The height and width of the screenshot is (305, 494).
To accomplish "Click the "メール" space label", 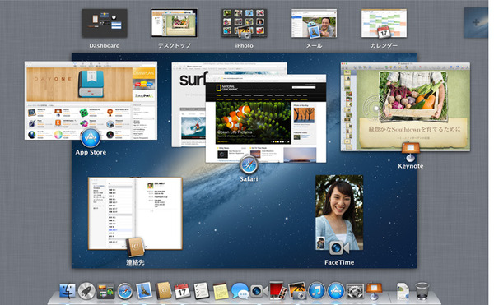I will (x=314, y=45).
